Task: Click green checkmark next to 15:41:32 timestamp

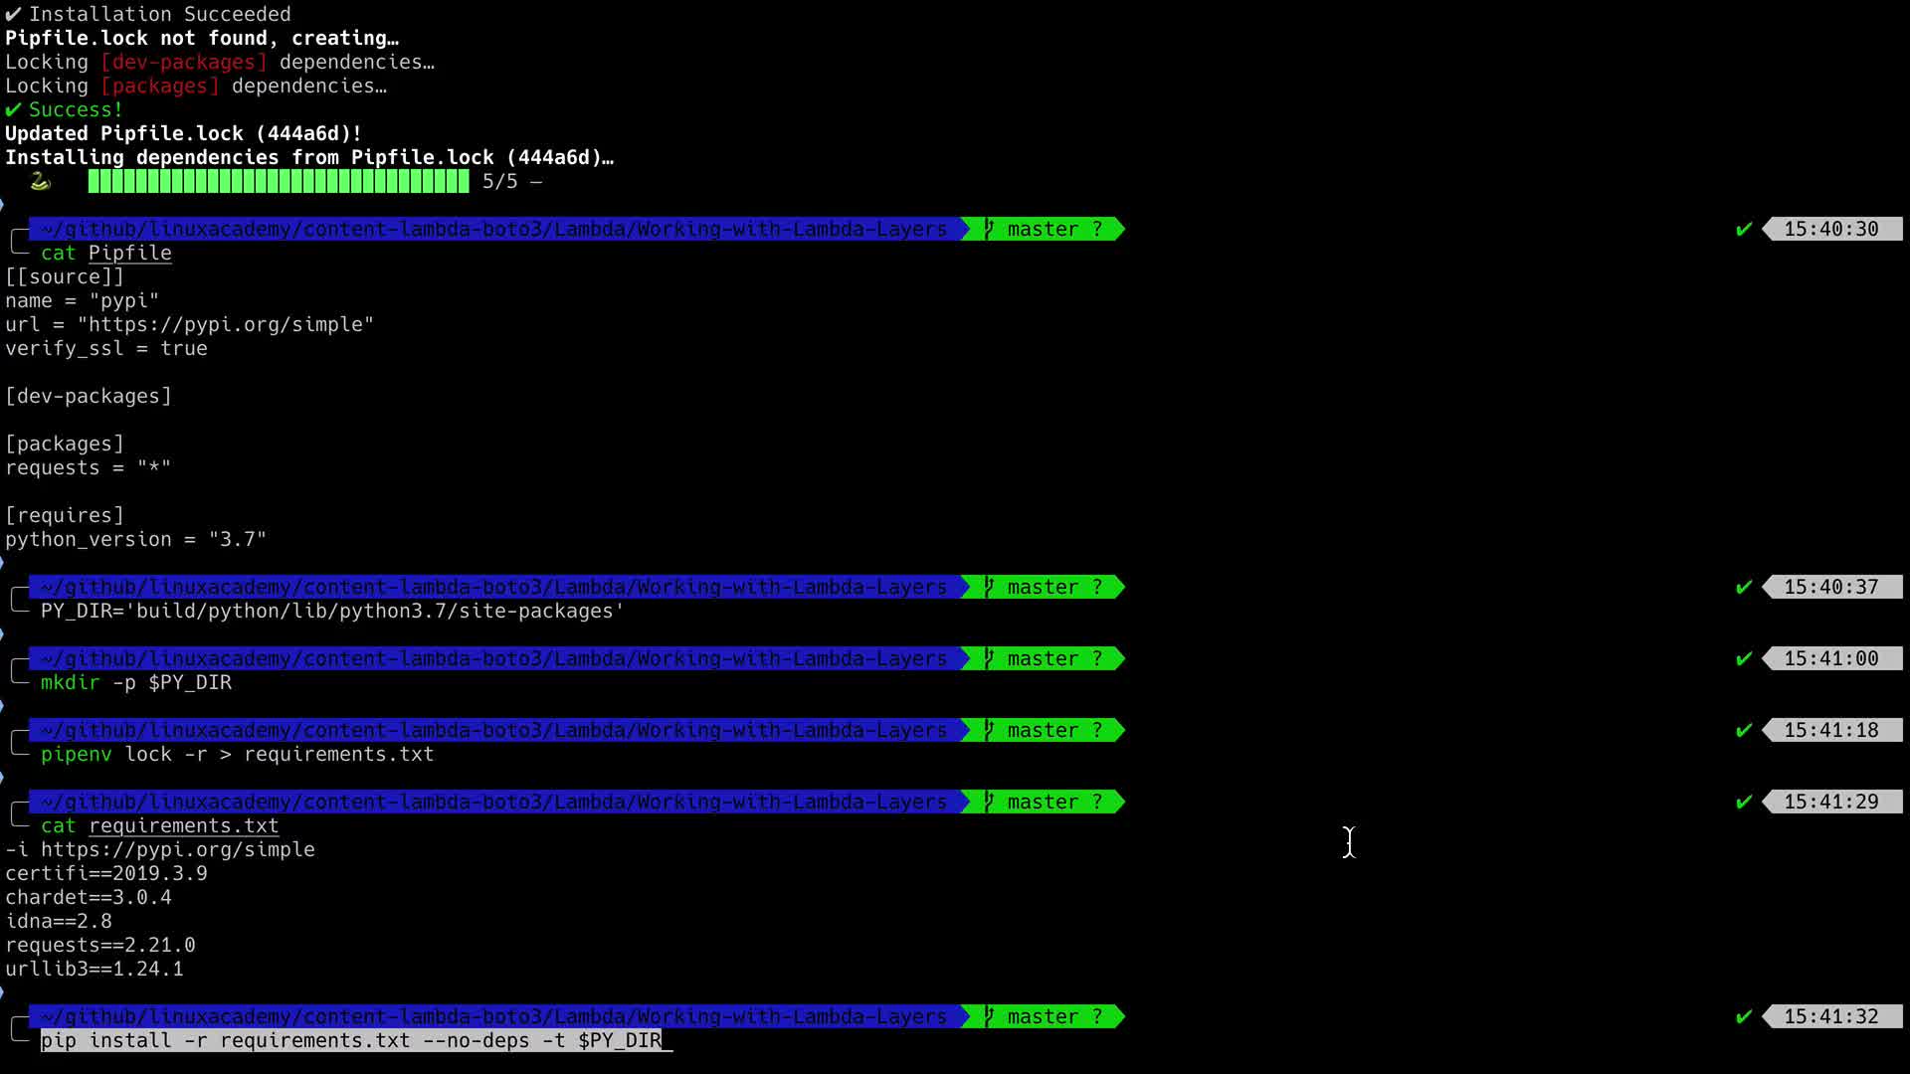Action: [x=1743, y=1017]
